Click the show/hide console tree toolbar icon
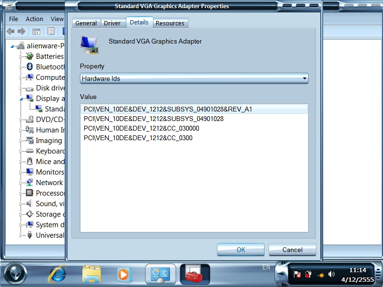 coord(36,32)
